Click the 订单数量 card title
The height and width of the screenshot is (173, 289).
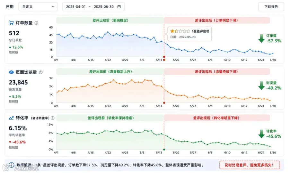click(24, 23)
